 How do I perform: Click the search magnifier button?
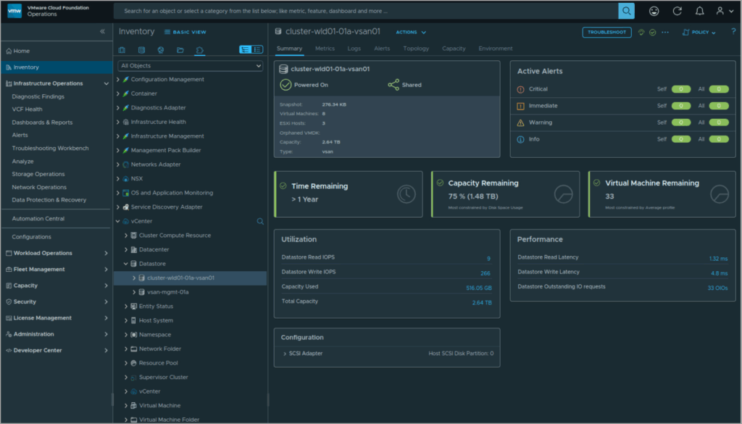[x=626, y=11]
